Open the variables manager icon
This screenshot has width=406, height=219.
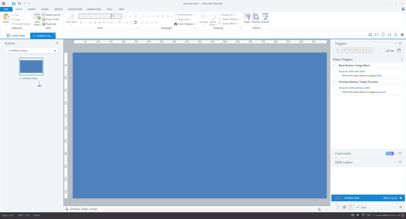(x=399, y=51)
